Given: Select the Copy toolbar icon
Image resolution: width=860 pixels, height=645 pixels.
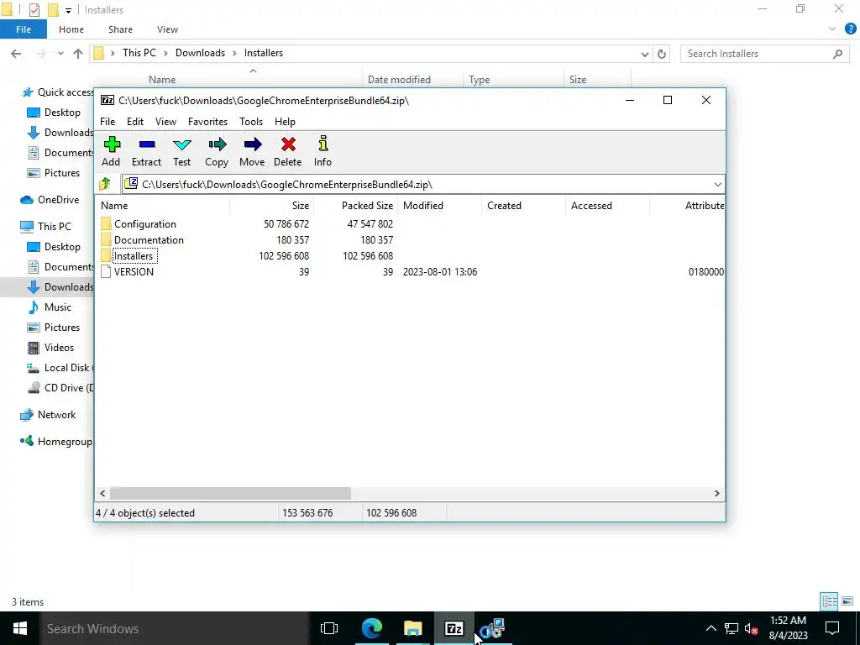Looking at the screenshot, I should point(217,151).
